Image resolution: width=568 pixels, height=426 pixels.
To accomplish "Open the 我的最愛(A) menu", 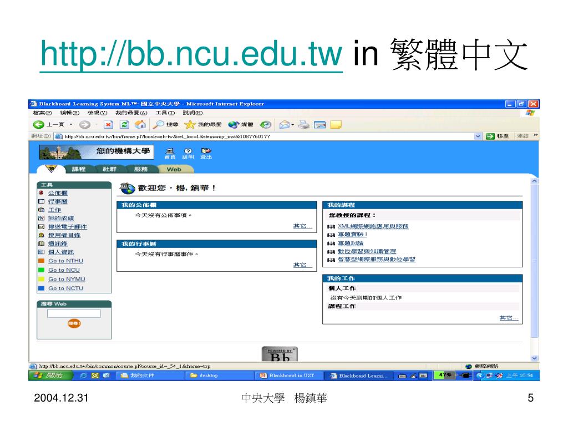I will pyautogui.click(x=131, y=113).
